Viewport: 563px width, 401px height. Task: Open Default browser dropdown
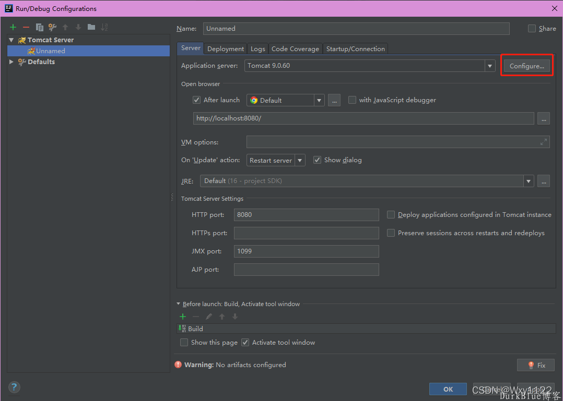coord(319,100)
